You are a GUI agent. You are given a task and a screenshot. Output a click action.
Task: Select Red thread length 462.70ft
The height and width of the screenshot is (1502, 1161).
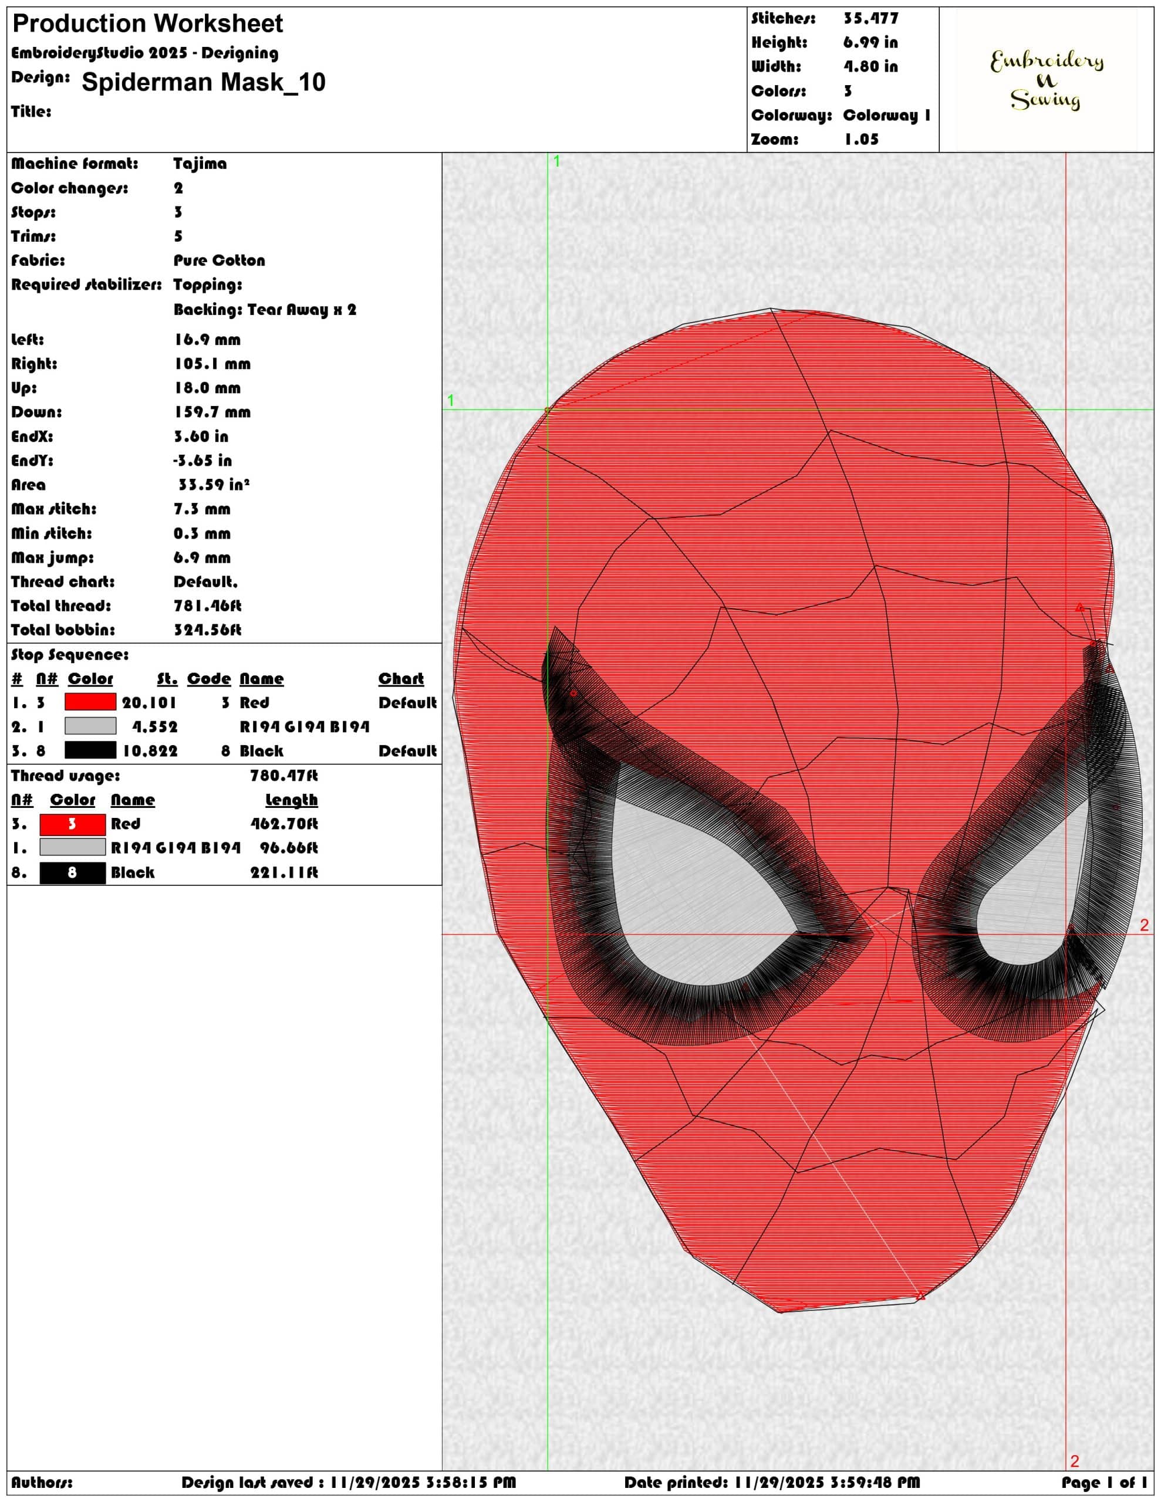(x=284, y=824)
